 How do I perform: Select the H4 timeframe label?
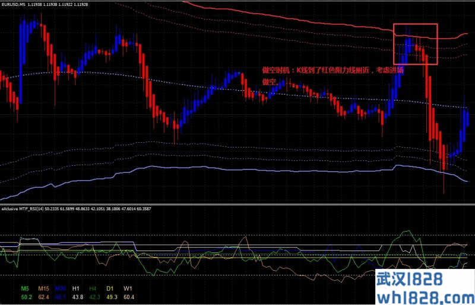[x=93, y=288]
